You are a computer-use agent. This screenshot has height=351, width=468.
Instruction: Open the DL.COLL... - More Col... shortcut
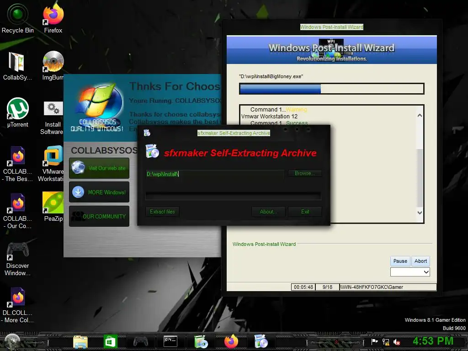(17, 305)
